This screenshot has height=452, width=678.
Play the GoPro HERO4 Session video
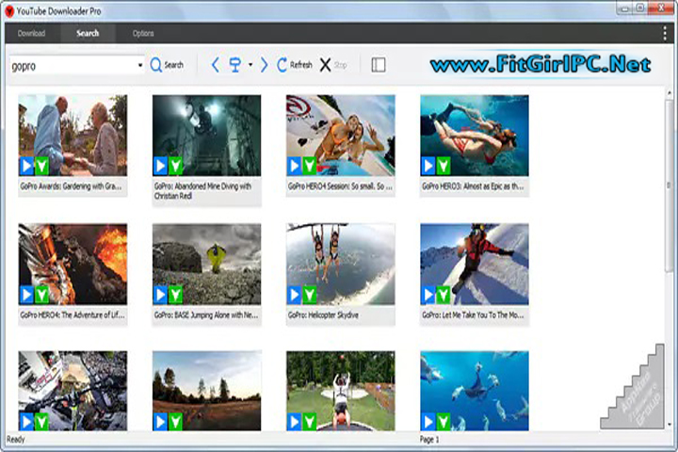coord(294,167)
